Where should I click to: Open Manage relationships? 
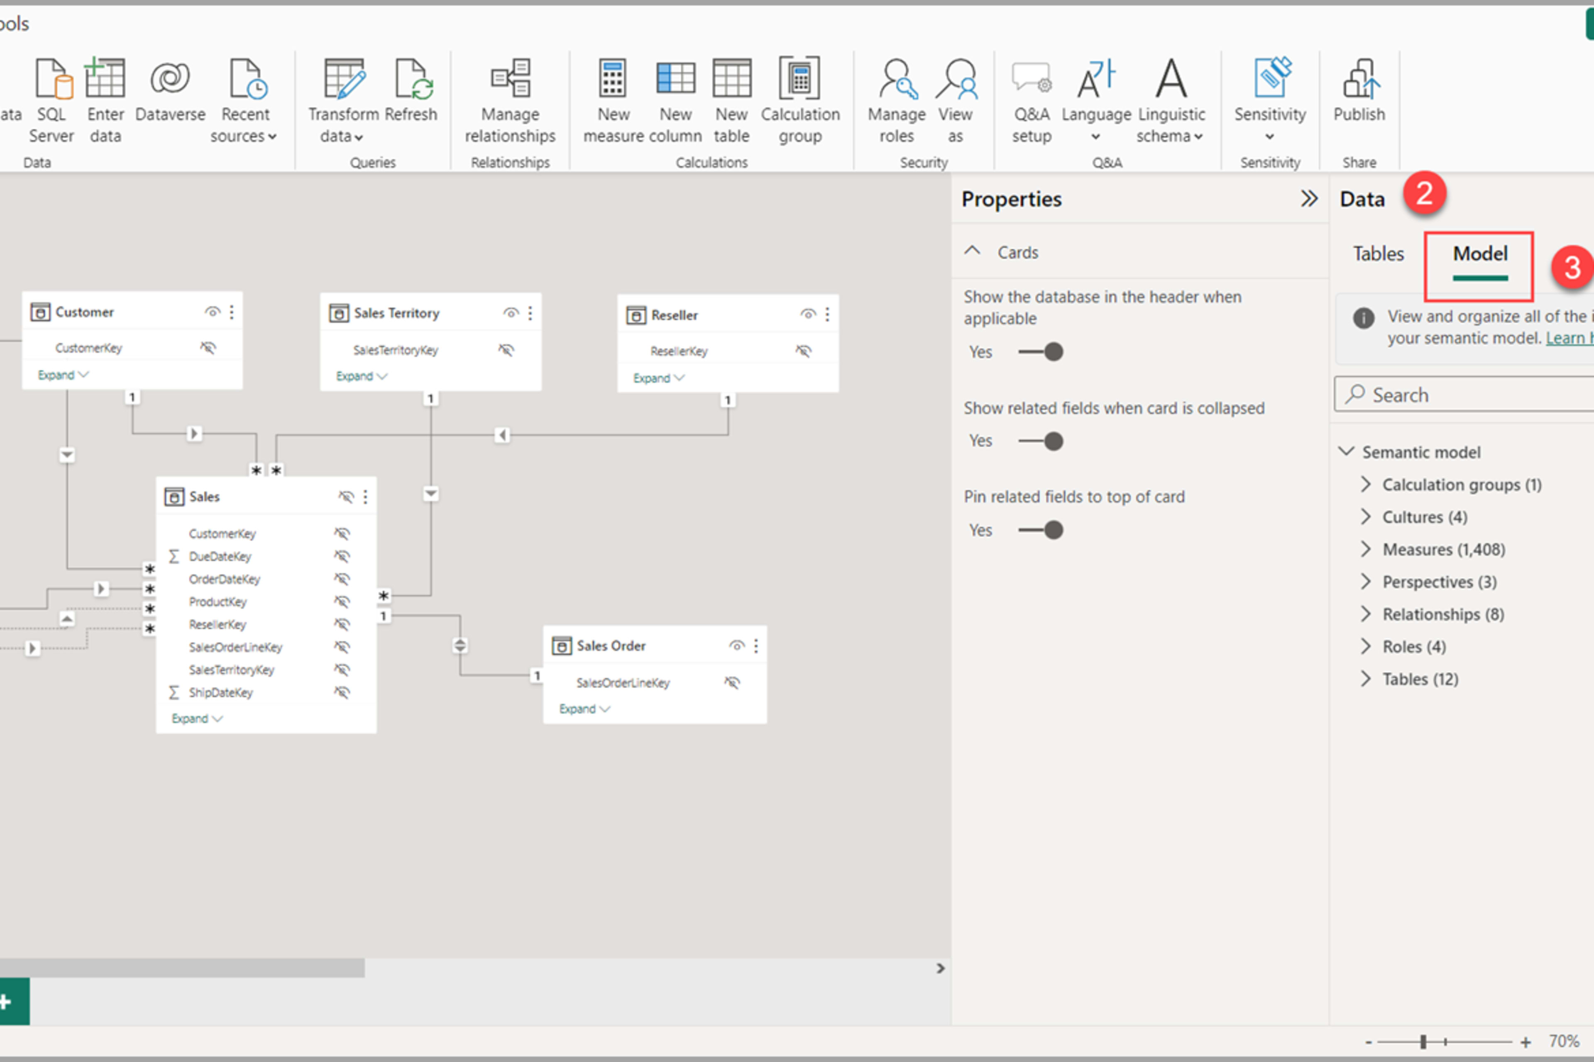(510, 100)
